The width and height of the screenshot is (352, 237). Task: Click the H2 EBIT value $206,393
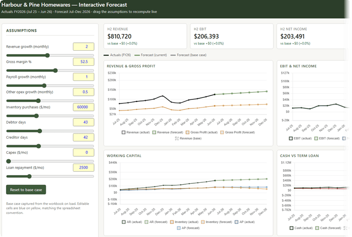point(206,36)
